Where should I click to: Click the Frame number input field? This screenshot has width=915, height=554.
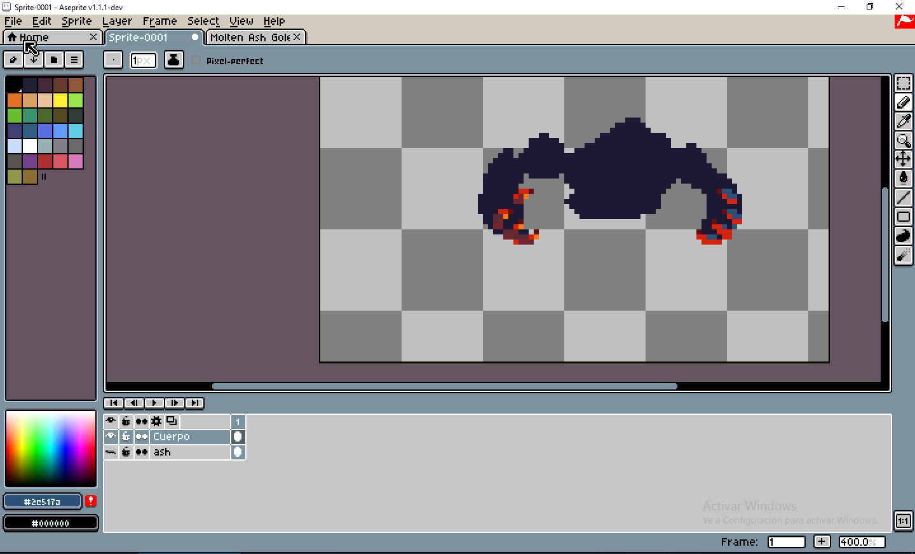point(786,542)
